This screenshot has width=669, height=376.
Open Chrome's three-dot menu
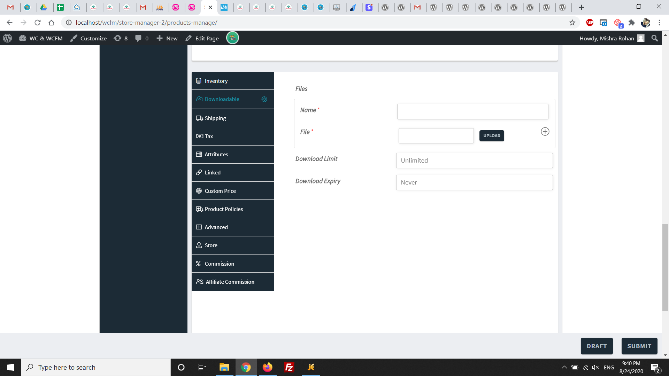point(659,23)
